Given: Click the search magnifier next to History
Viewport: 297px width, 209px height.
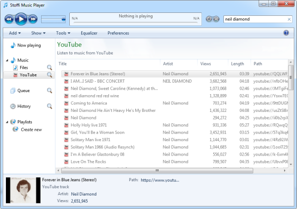Looking at the screenshot, I should coord(49,106).
